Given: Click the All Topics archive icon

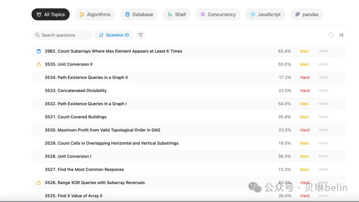Looking at the screenshot, I should (x=39, y=14).
